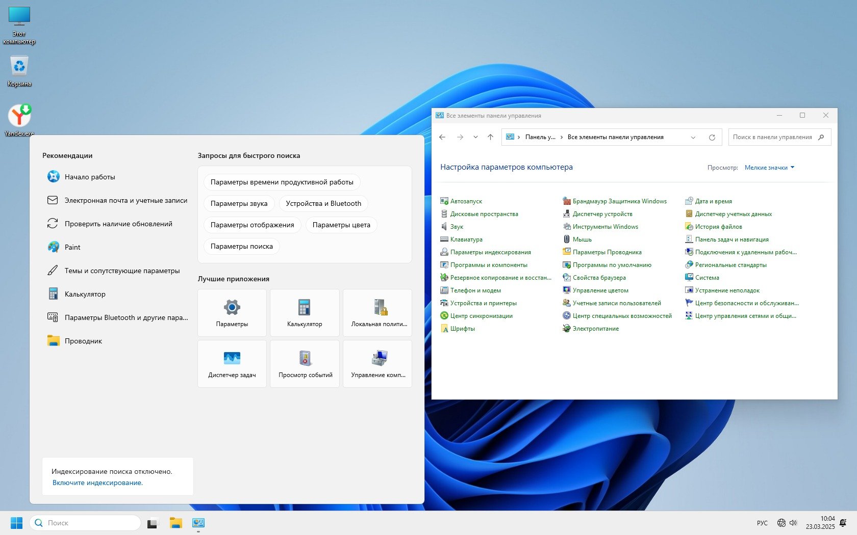Open Локальная политика безопасности tile
857x535 pixels.
pos(378,312)
